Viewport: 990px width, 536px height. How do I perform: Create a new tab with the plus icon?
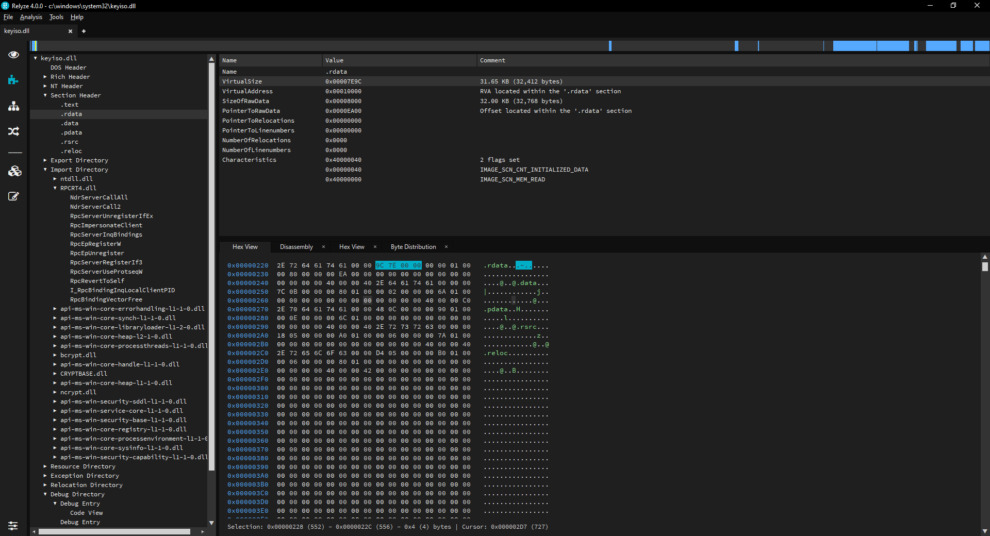pyautogui.click(x=84, y=31)
